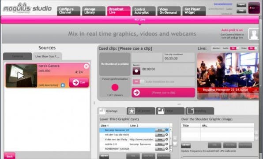Open the Manage Library tab
This screenshot has width=263, height=159.
point(94,11)
